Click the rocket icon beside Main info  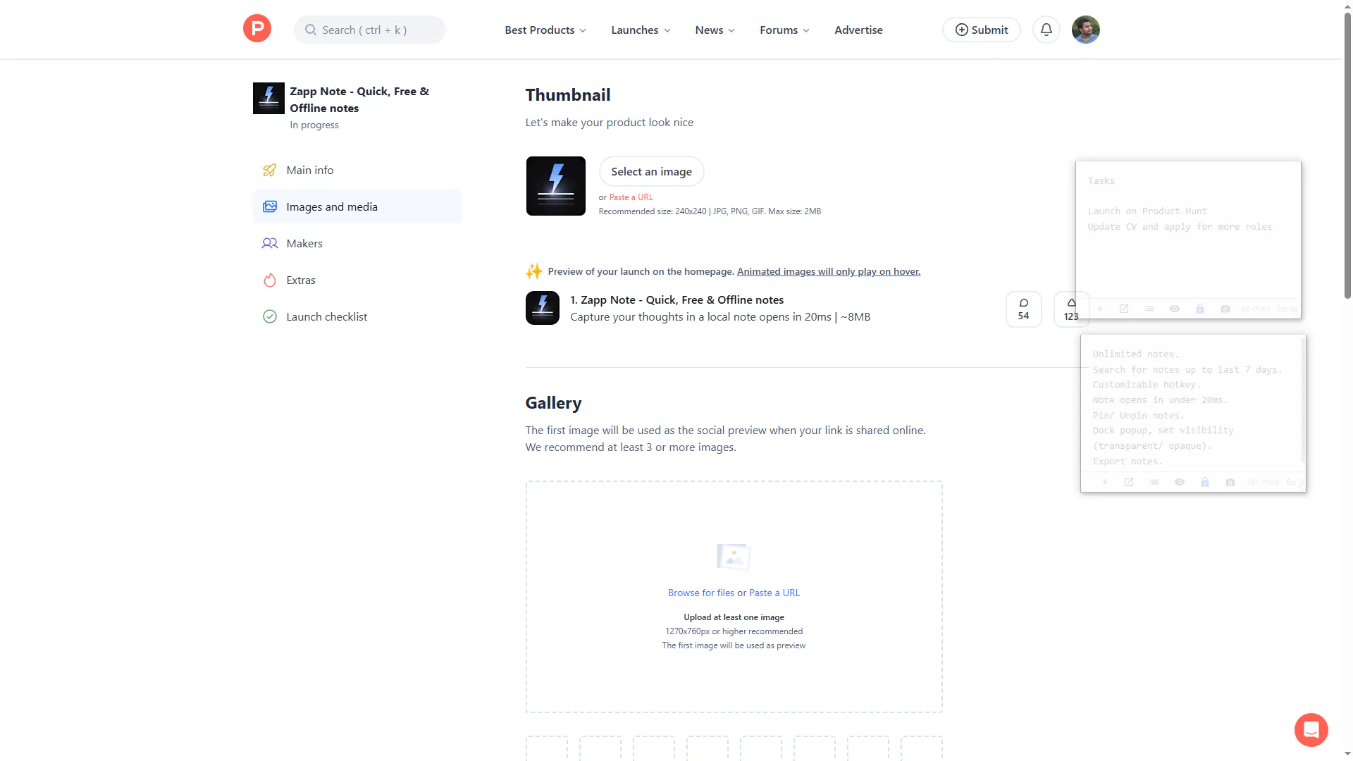[270, 171]
